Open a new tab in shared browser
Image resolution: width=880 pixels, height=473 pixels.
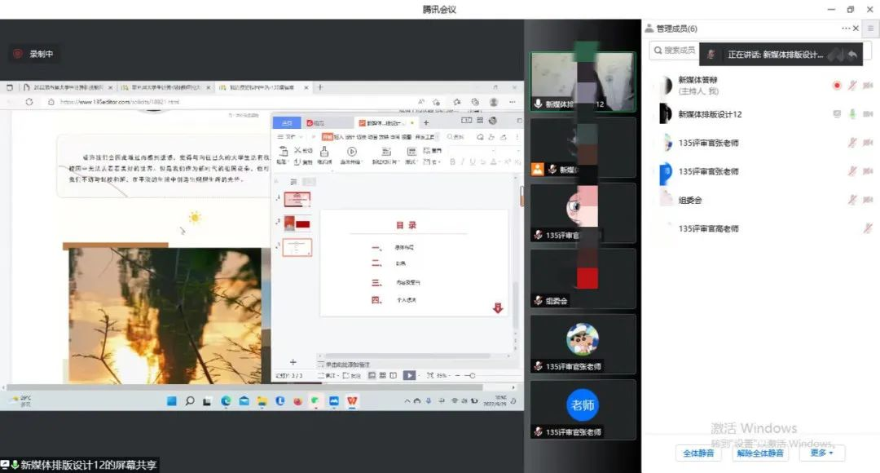pyautogui.click(x=320, y=87)
